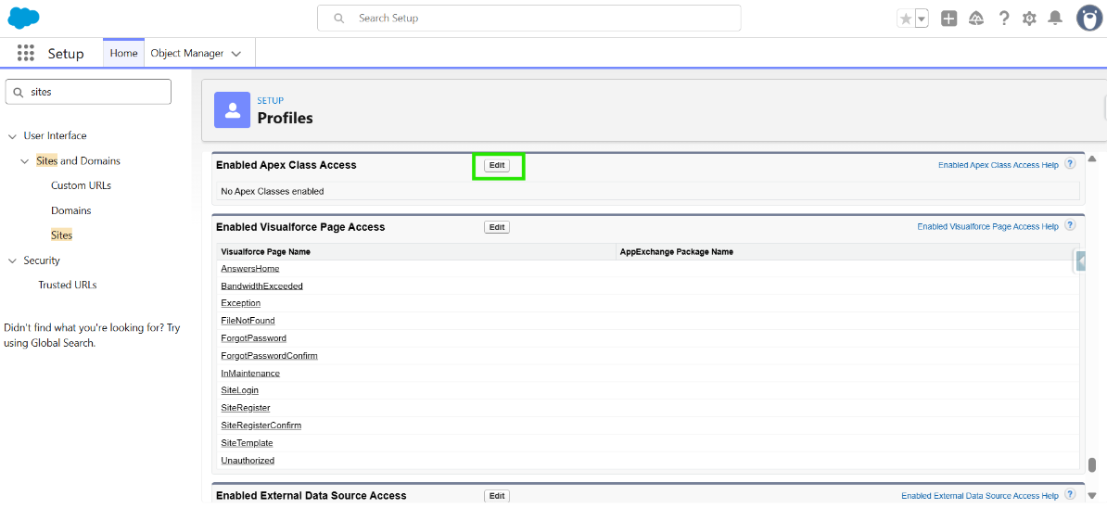Switch to the Home tab
The height and width of the screenshot is (508, 1107).
[123, 53]
